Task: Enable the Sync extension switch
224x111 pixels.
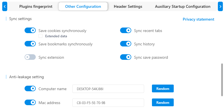Action: pos(30,57)
